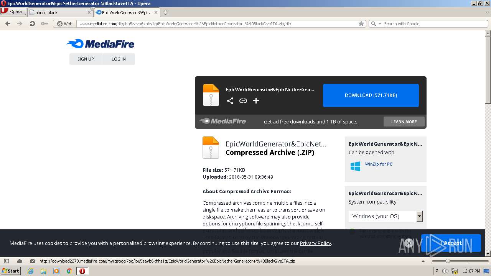Click the LEARN MORE button

404,122
